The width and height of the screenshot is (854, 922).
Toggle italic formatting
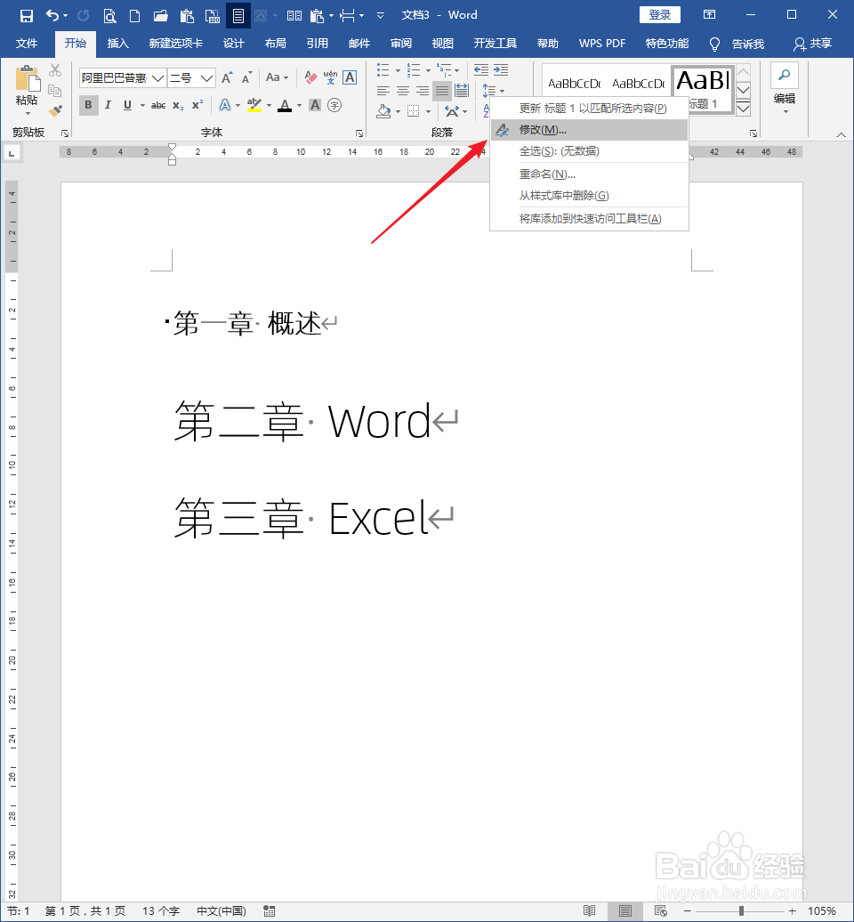click(x=108, y=105)
